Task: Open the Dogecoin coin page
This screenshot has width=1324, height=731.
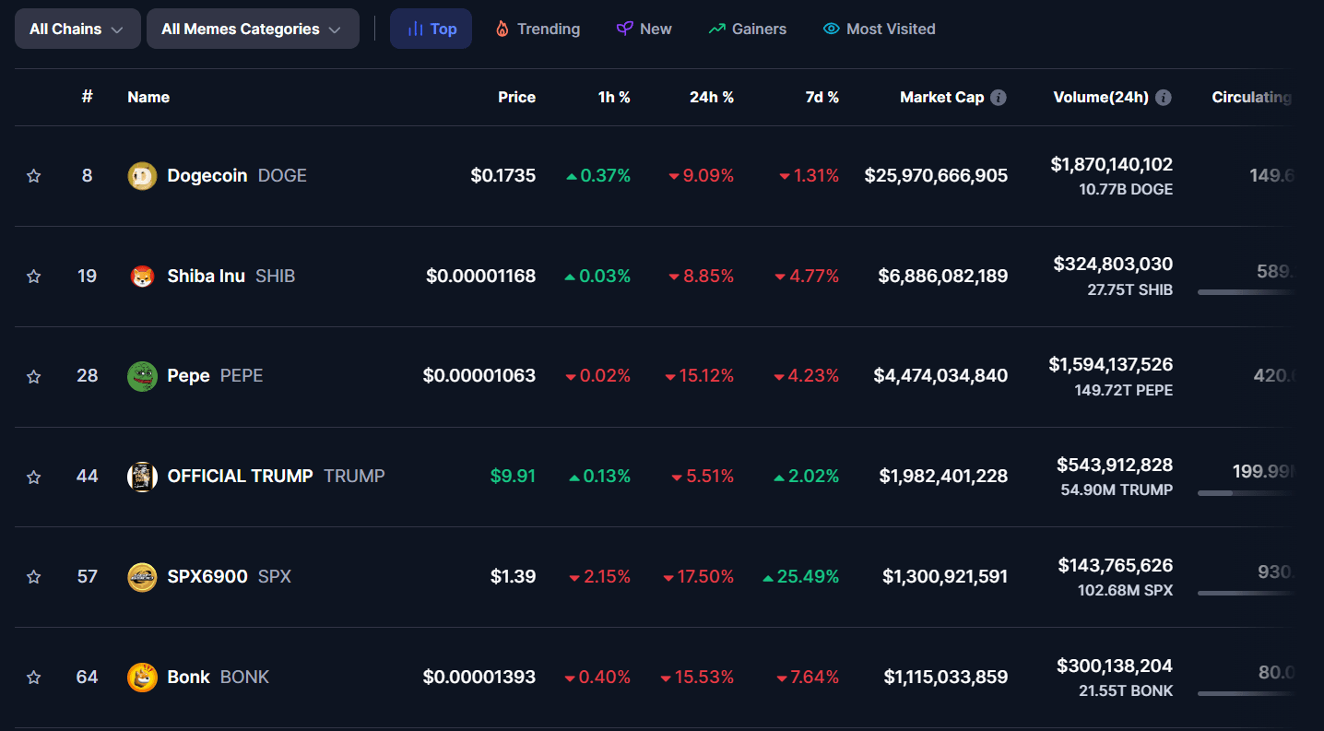Action: (x=207, y=176)
